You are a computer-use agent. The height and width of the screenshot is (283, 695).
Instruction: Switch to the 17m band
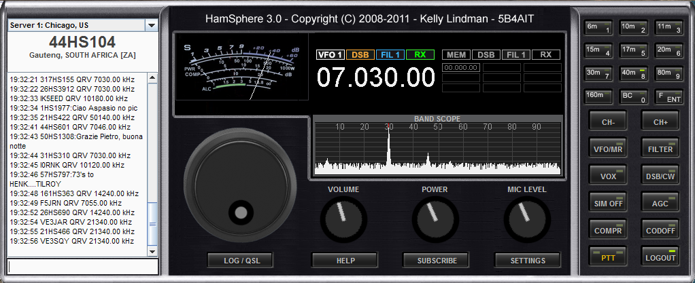pyautogui.click(x=633, y=50)
